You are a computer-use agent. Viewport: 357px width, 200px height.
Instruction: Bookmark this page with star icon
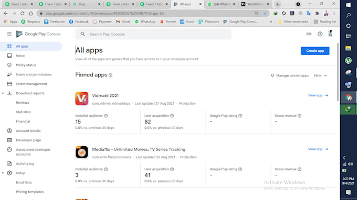pyautogui.click(x=265, y=14)
